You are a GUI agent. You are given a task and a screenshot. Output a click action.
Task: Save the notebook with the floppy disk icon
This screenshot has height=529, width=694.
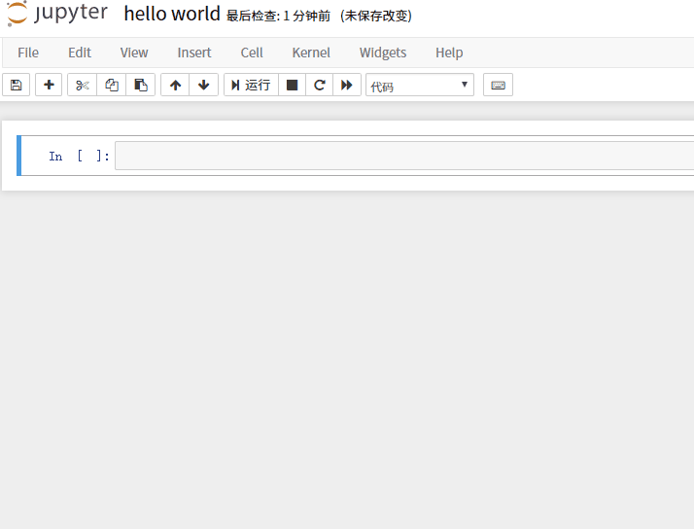click(16, 85)
